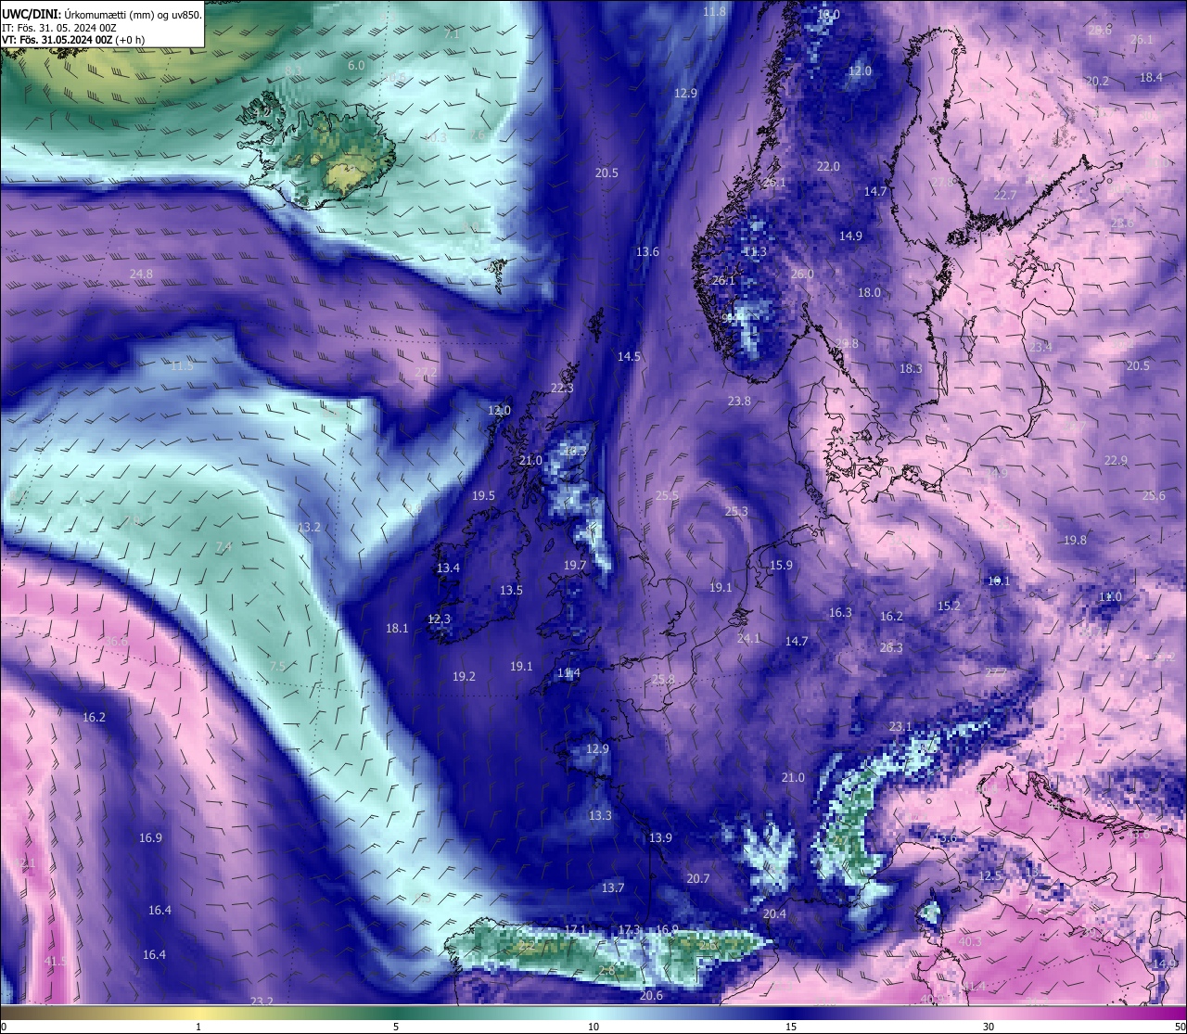Click the 11.3 value over Norway
The height and width of the screenshot is (1034, 1187).
coord(755,251)
